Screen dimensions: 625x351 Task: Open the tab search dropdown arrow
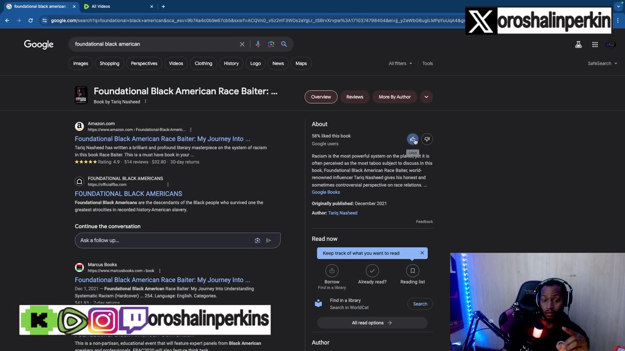(x=619, y=6)
